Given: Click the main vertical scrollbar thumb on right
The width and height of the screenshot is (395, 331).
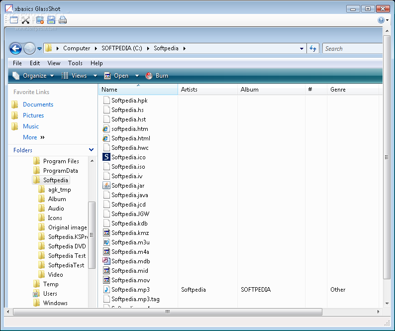Looking at the screenshot, I should pos(387,157).
